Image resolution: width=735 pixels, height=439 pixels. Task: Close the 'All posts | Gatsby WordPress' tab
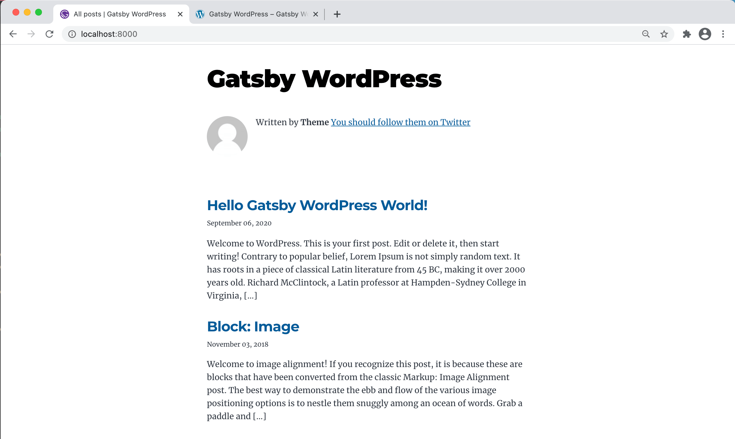coord(180,14)
